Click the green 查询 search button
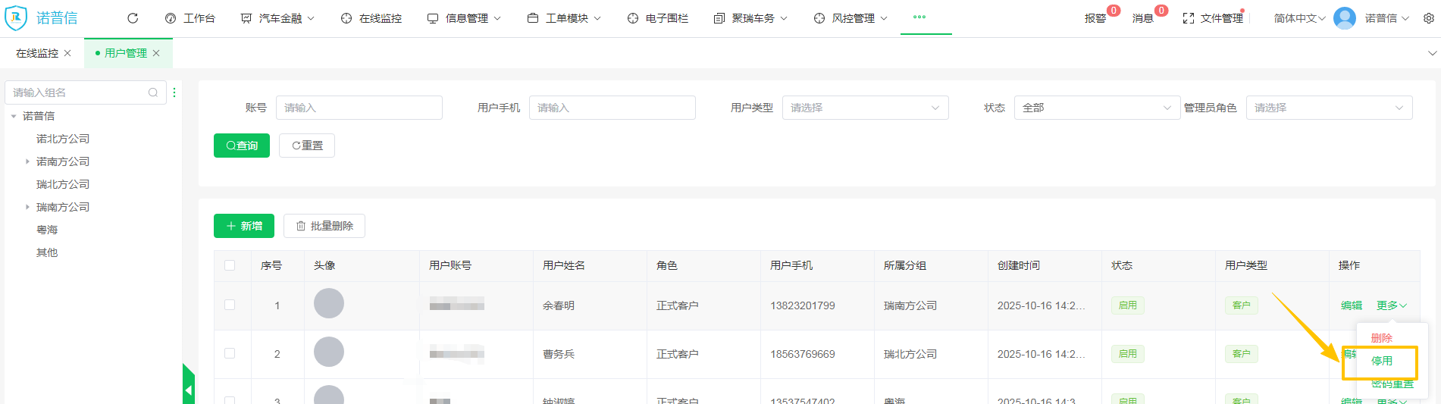This screenshot has width=1441, height=404. coord(242,146)
